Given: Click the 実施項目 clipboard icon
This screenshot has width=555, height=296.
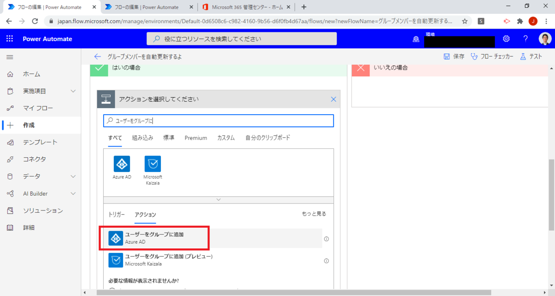Looking at the screenshot, I should [11, 91].
